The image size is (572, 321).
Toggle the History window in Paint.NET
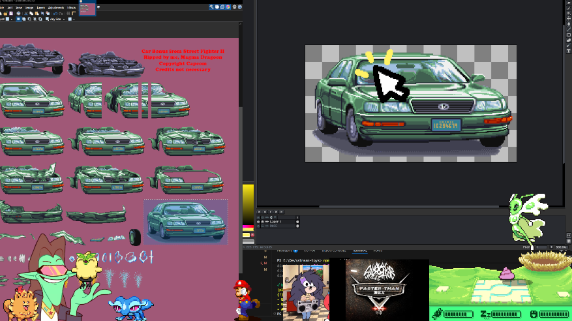pos(217,7)
